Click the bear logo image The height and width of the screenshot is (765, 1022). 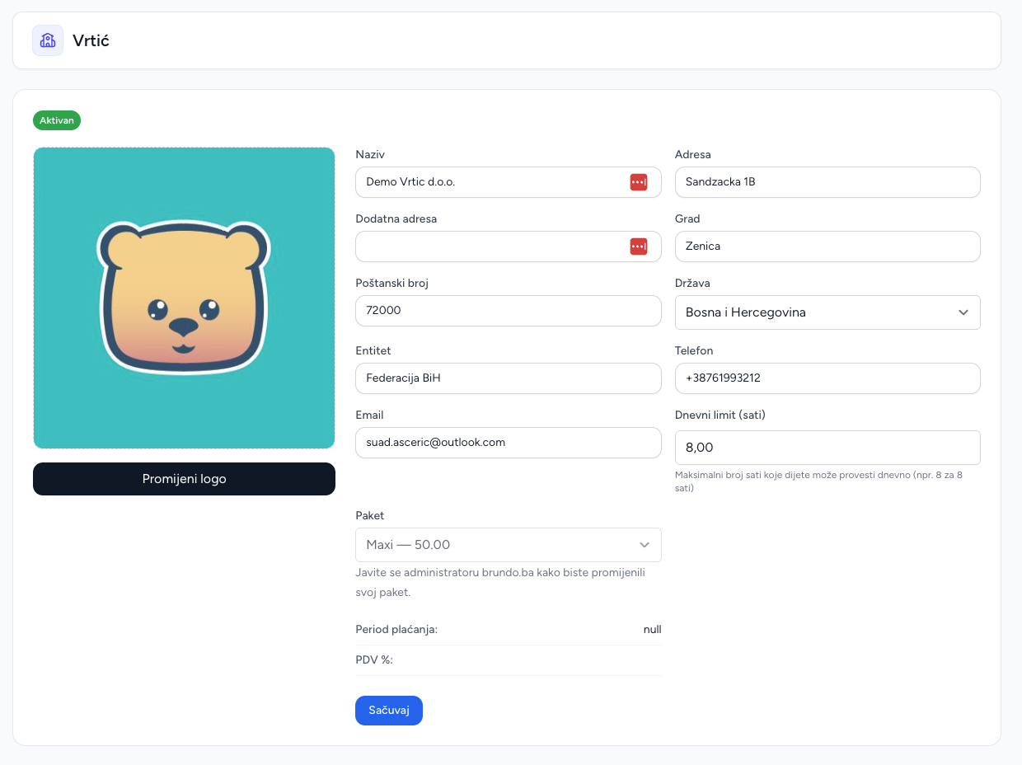tap(184, 298)
